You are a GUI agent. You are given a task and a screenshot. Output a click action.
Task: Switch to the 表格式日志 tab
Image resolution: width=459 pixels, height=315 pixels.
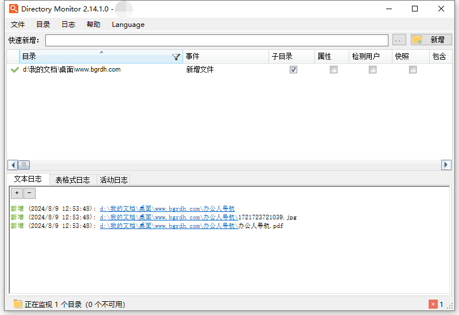[73, 180]
